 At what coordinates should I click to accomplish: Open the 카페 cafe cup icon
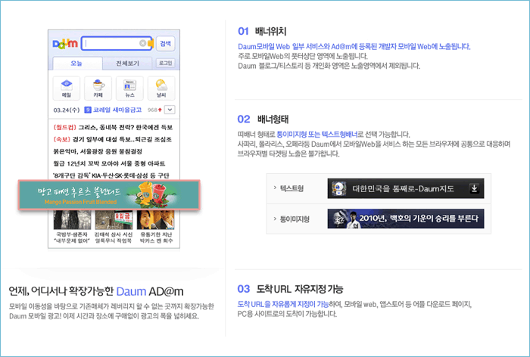tap(98, 88)
